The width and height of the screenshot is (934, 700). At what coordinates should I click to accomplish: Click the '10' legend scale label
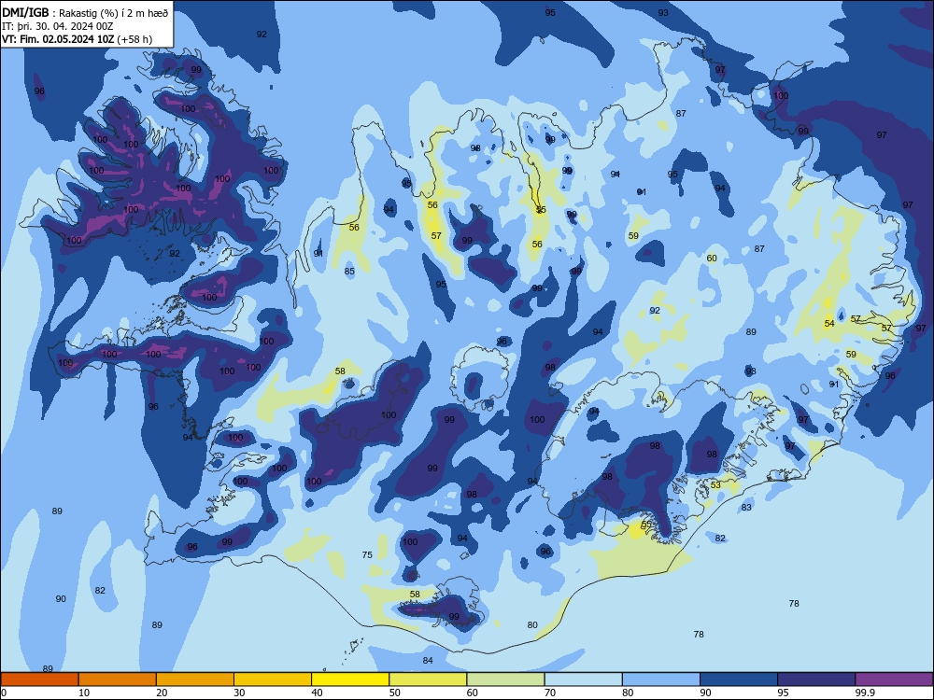[84, 693]
